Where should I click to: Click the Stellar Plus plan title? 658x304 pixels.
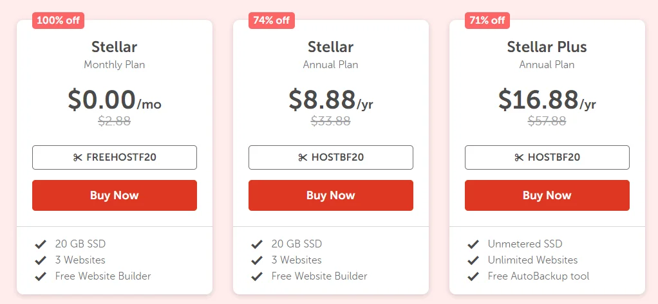coord(547,47)
